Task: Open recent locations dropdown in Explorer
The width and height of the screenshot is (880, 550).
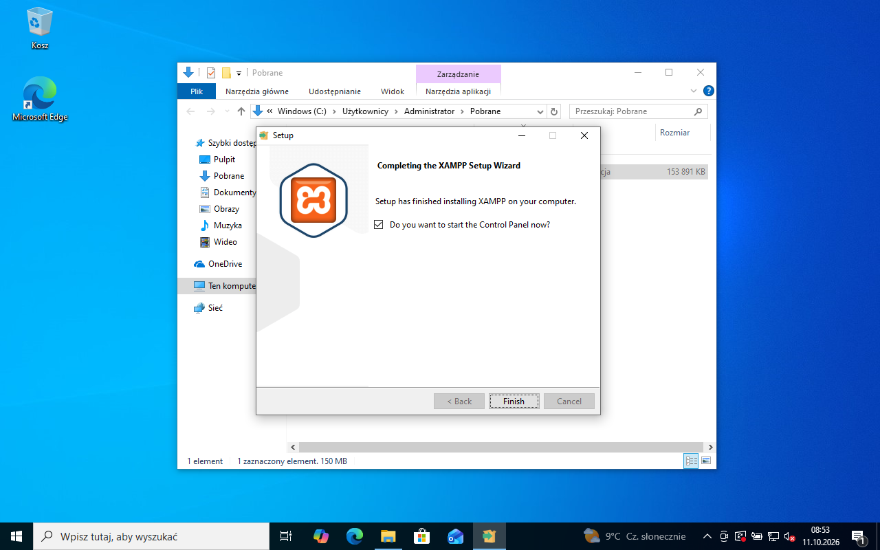Action: (x=225, y=111)
